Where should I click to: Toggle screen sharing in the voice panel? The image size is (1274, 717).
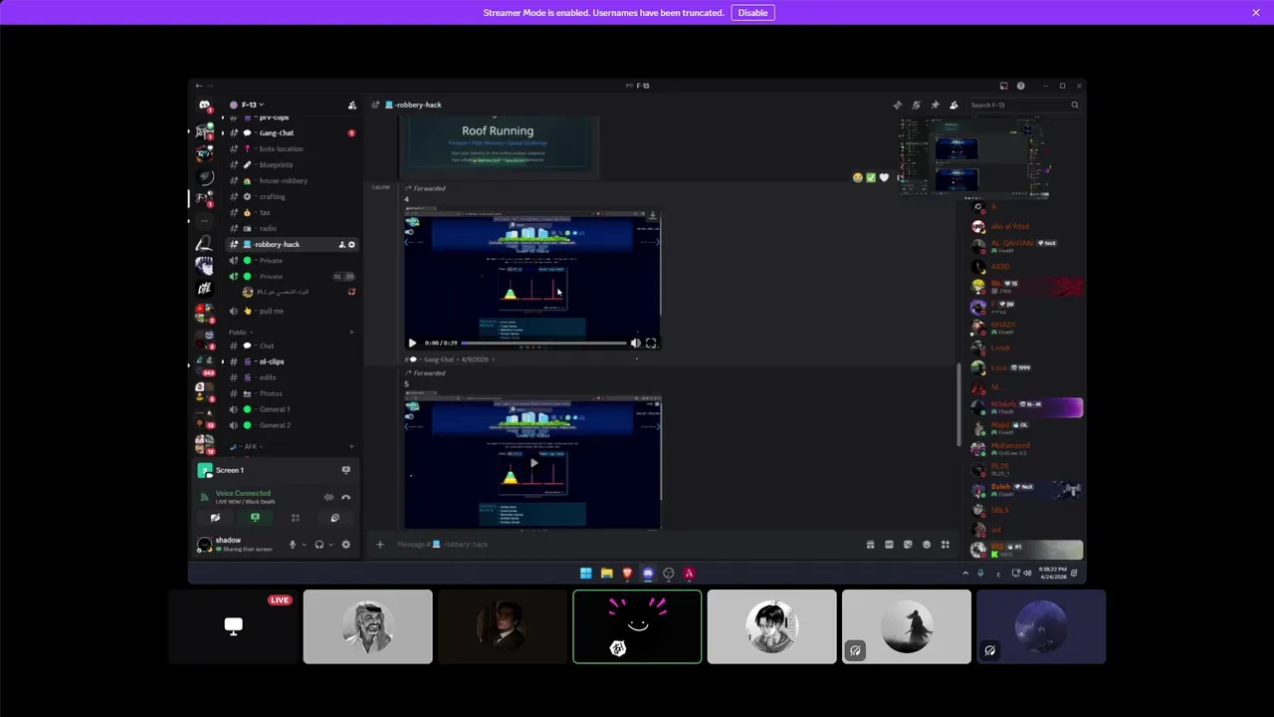coord(255,518)
